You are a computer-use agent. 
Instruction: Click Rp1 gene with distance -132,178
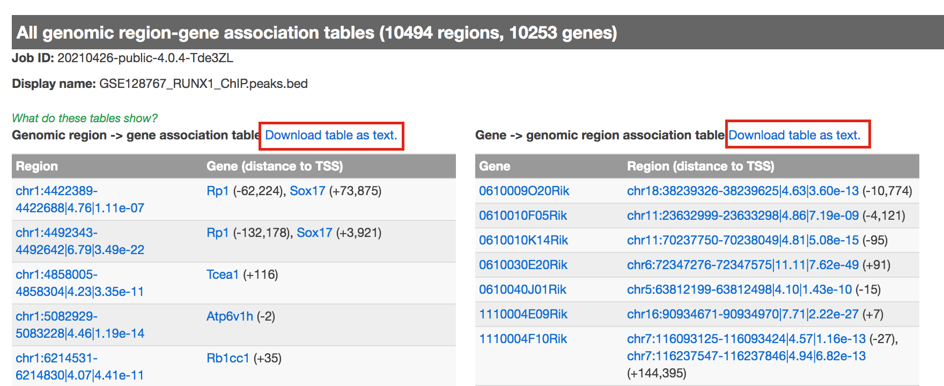[218, 233]
